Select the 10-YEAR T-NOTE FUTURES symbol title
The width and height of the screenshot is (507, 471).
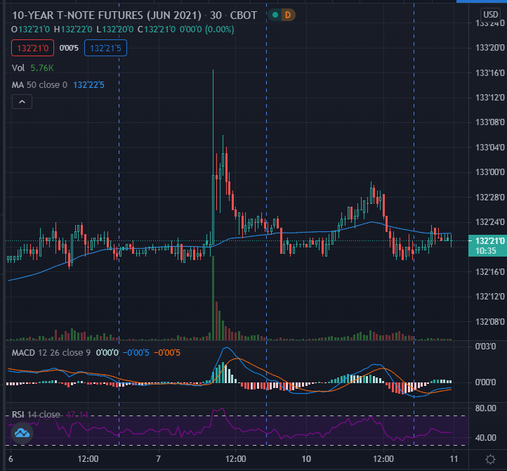click(x=106, y=15)
